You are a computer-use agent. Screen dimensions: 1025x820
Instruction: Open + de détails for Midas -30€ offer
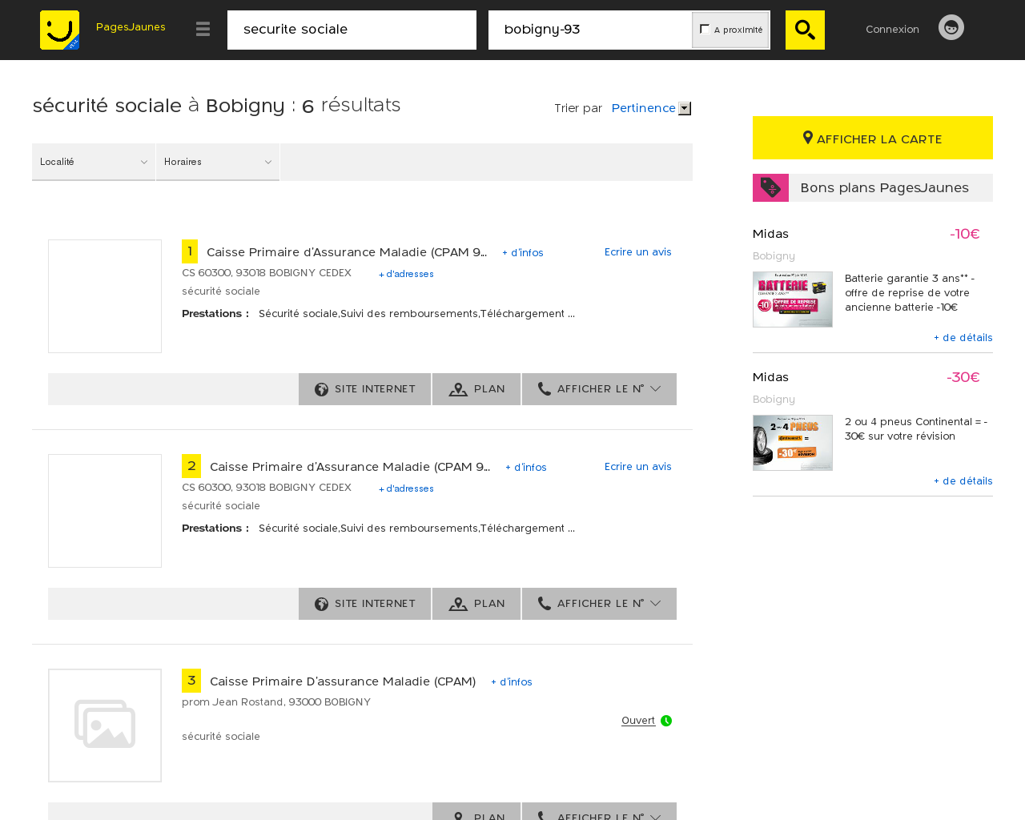coord(963,481)
